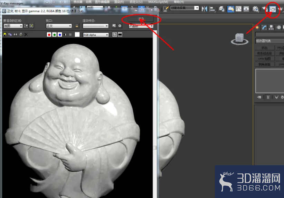The height and width of the screenshot is (198, 284).
Task: Save the rendered image with the disk icon
Action: (x=5, y=34)
